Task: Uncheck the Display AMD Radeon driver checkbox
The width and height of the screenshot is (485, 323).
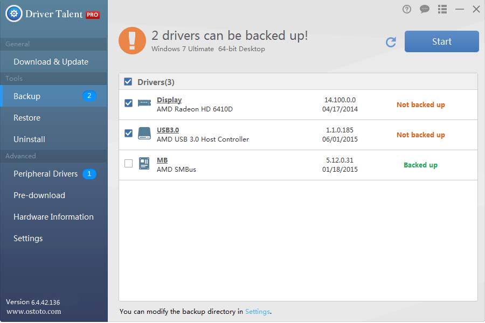Action: coord(128,103)
